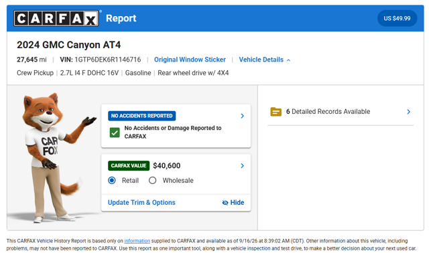This screenshot has height=253, width=429.
Task: Click the 2024 GMC Canyon AT4 title
Action: (68, 45)
